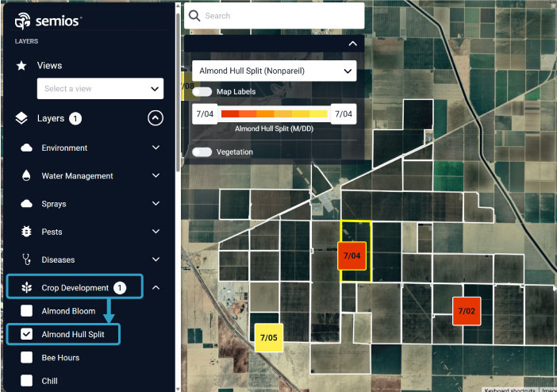The width and height of the screenshot is (557, 392).
Task: Click the 7/05 yellow map marker
Action: [x=269, y=337]
